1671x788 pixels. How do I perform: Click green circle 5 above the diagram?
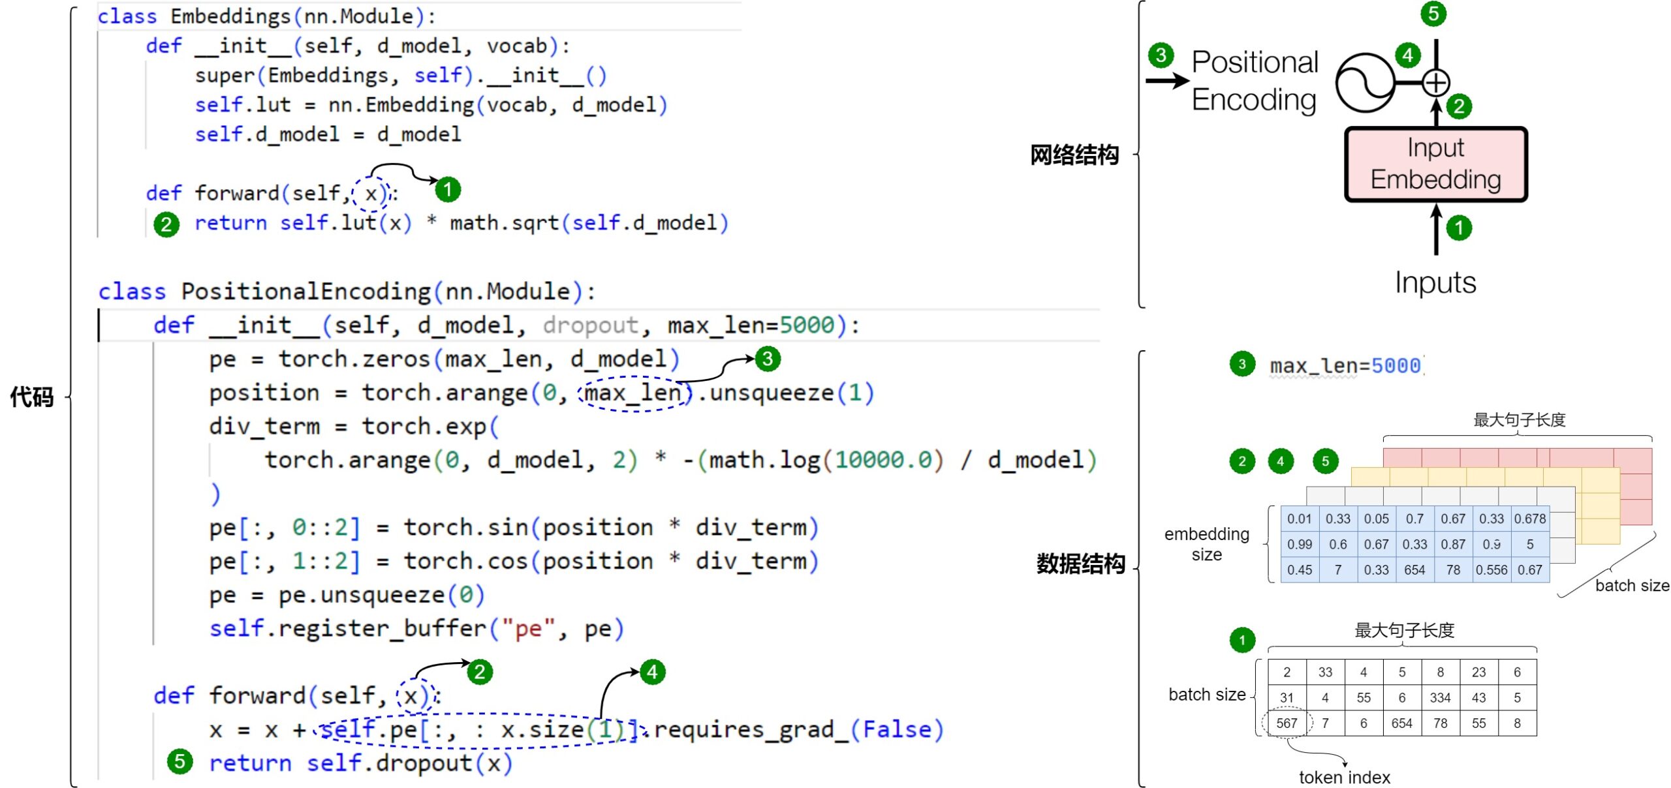(1433, 14)
